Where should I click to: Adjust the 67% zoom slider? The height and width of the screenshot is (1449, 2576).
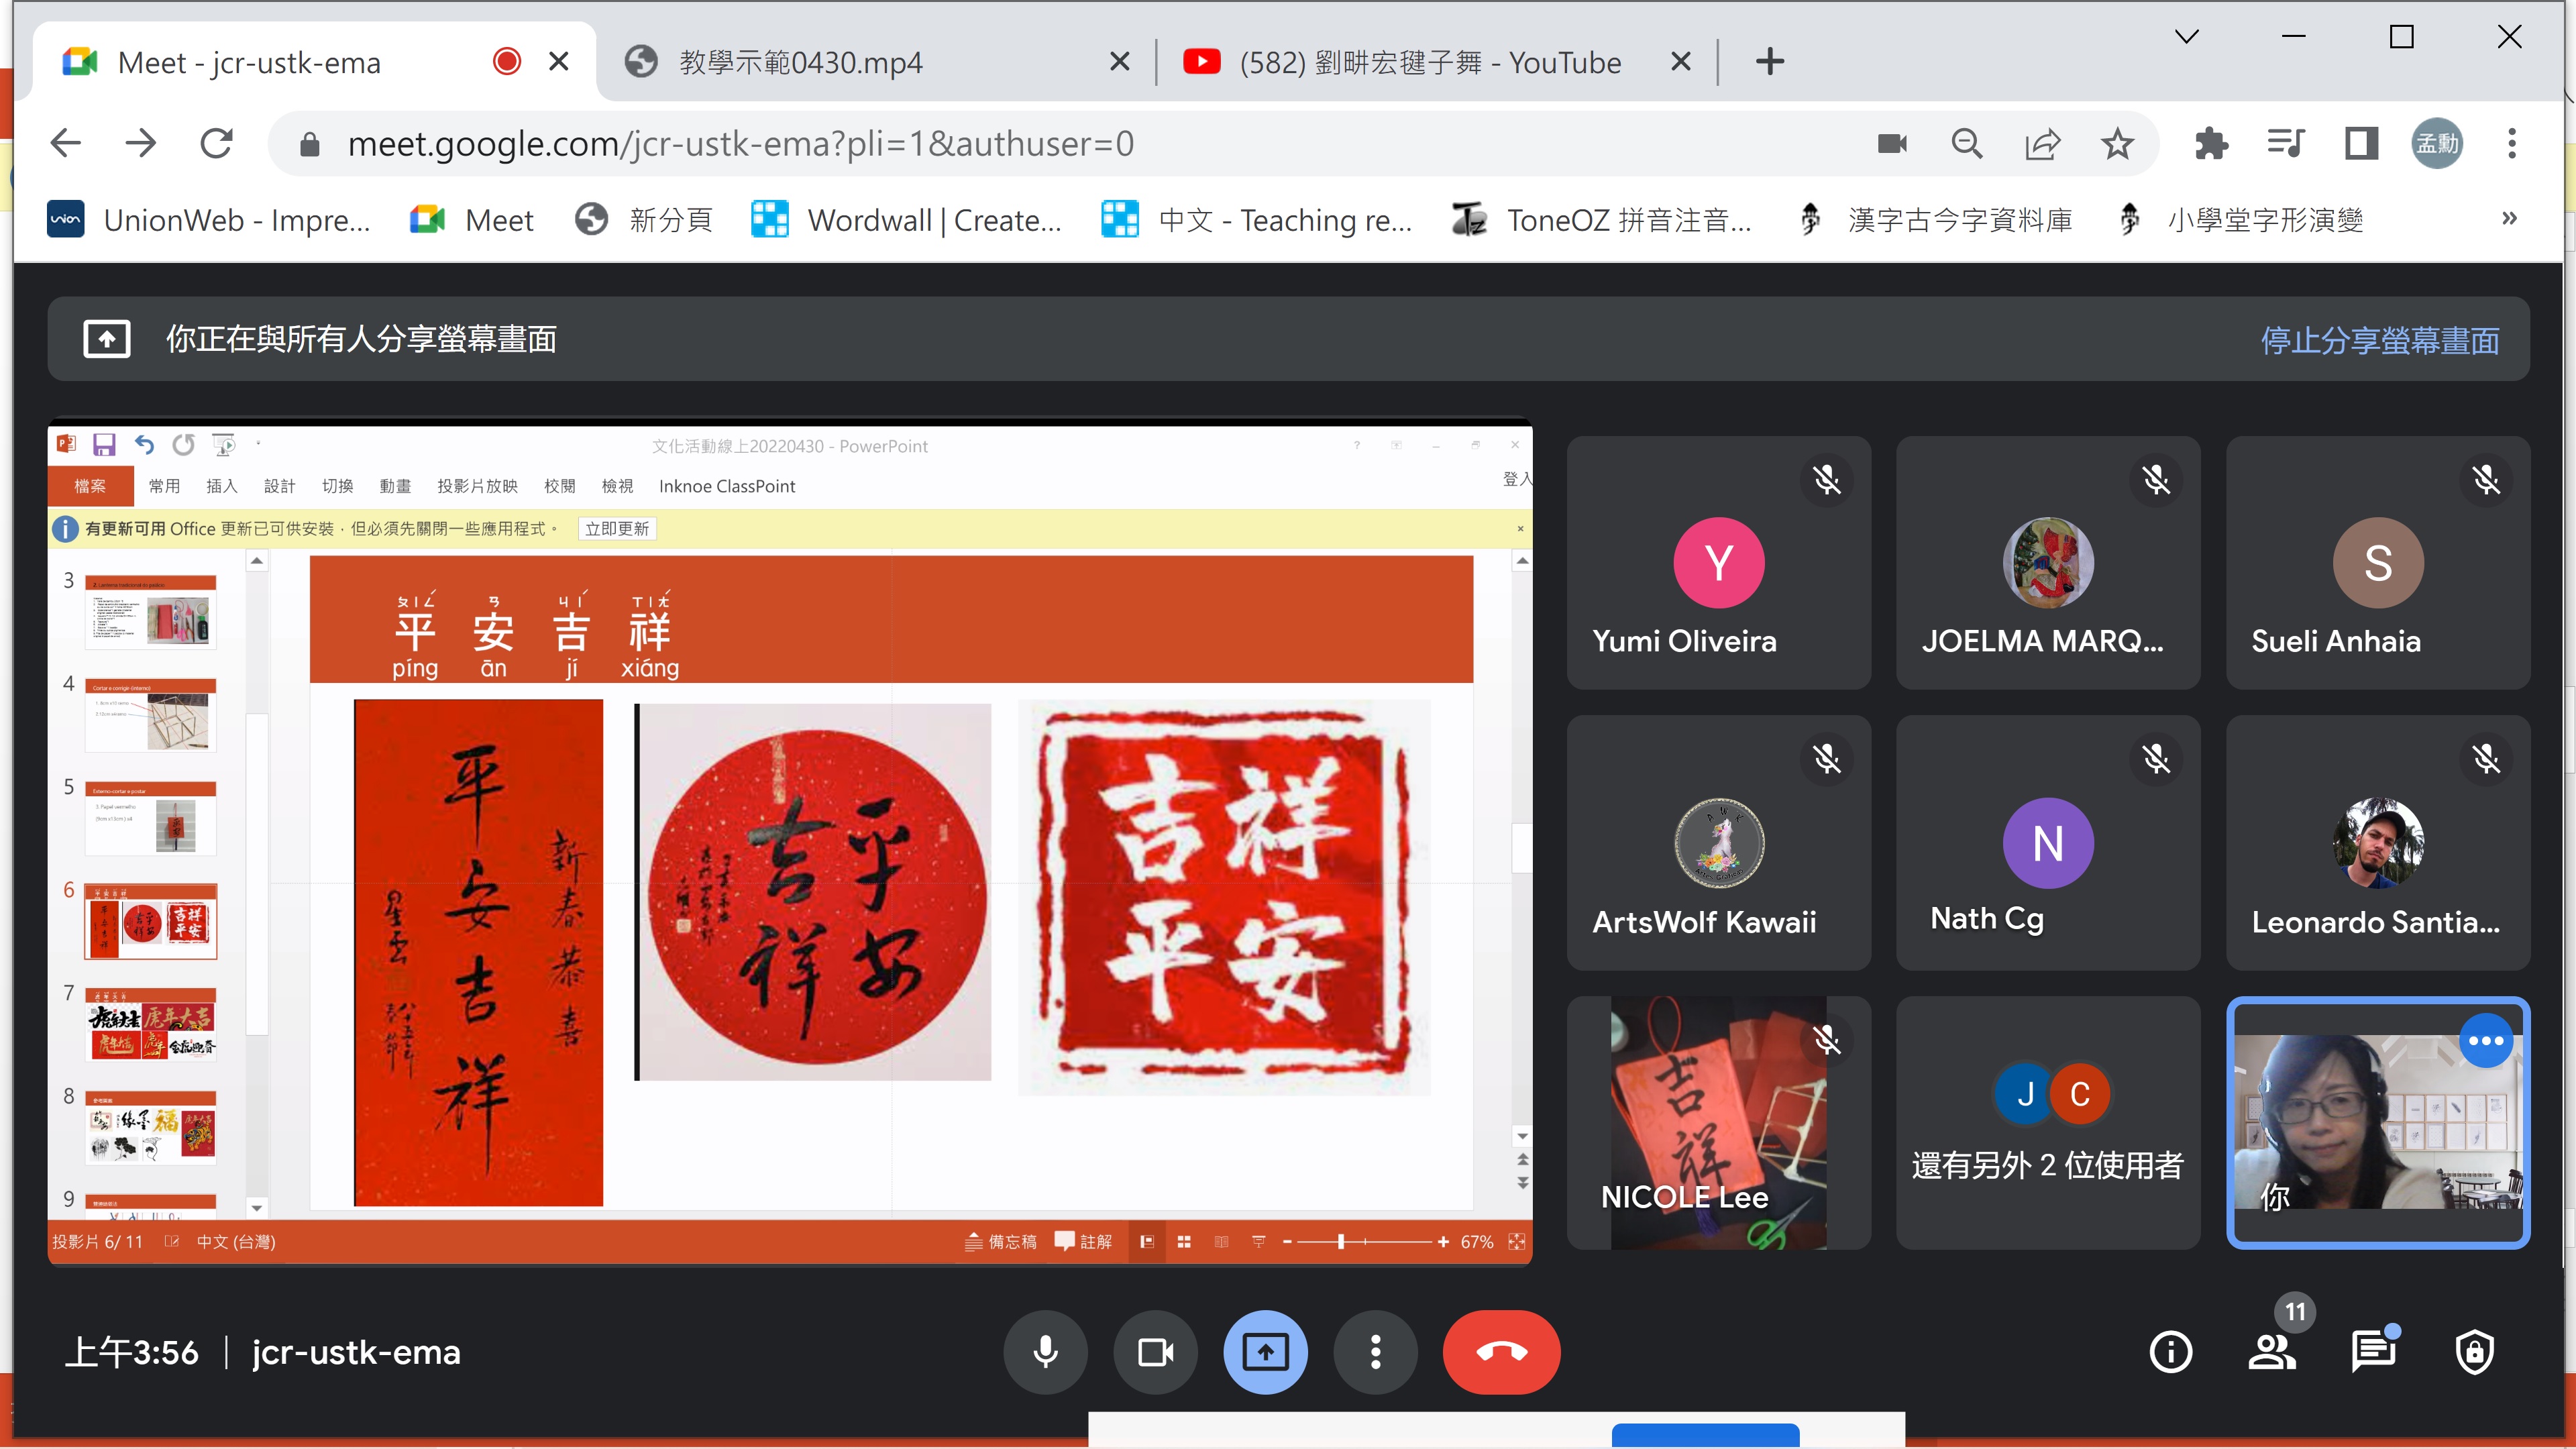[x=1340, y=1241]
